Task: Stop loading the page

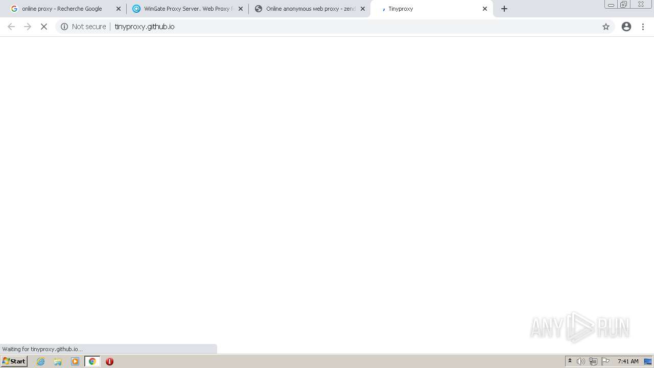Action: (44, 27)
